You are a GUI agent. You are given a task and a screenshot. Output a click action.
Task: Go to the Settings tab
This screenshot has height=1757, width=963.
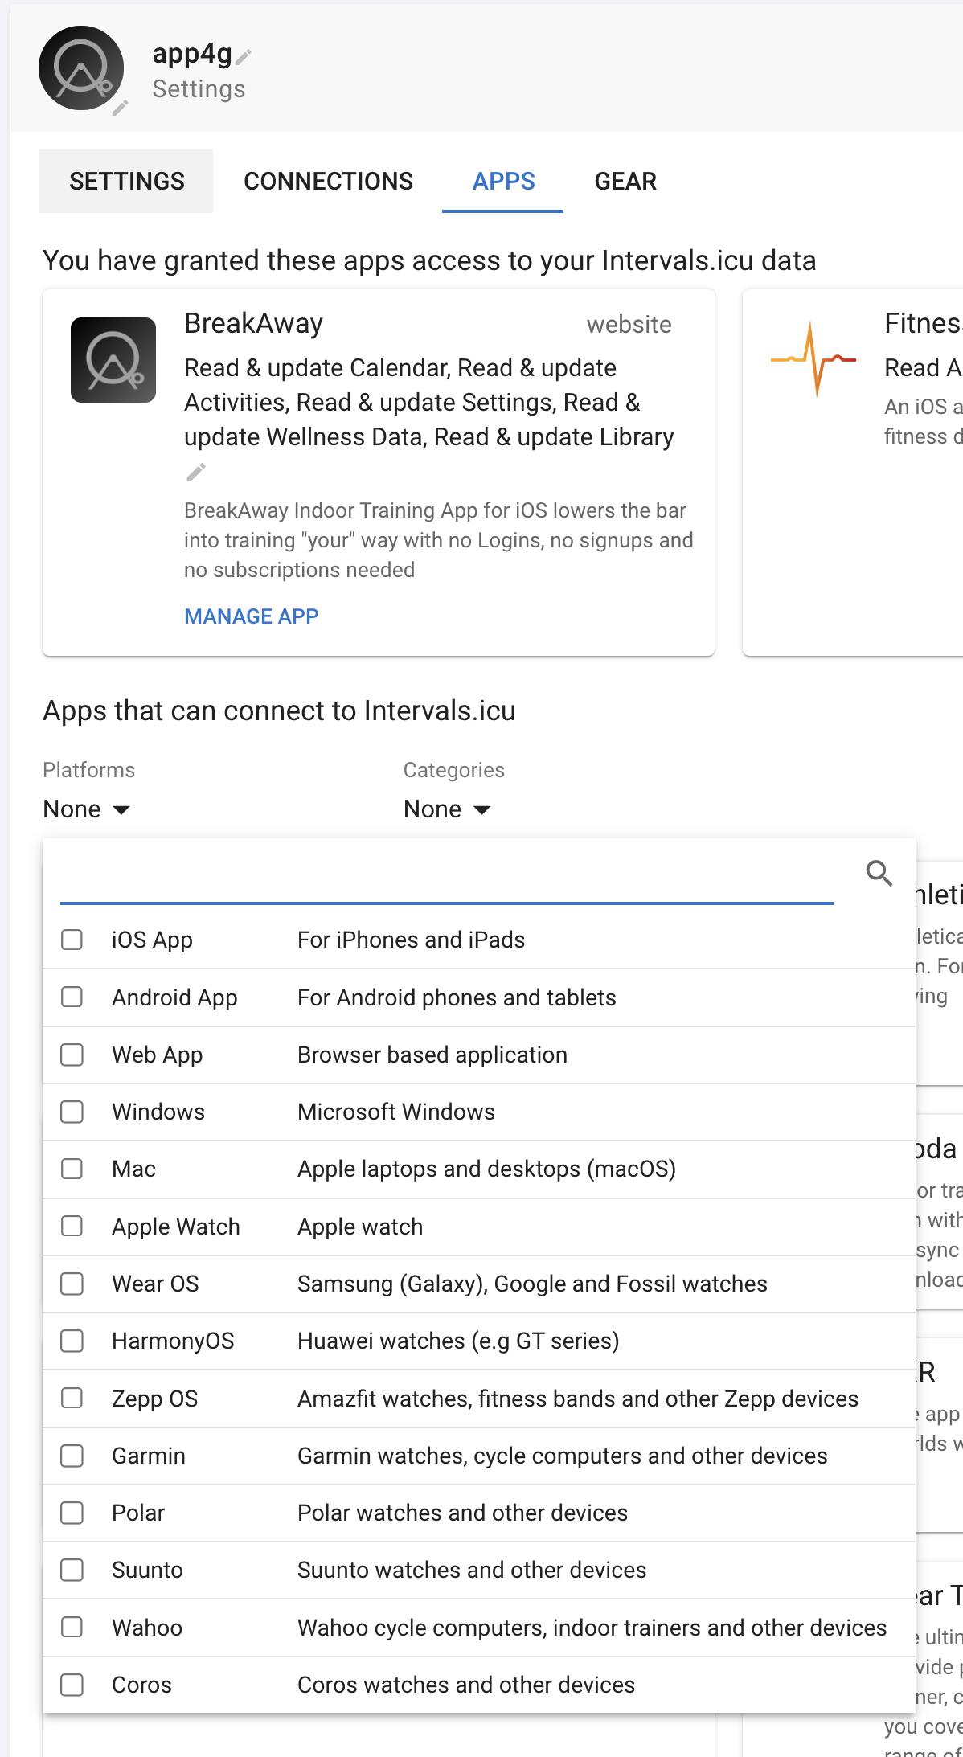pyautogui.click(x=126, y=182)
